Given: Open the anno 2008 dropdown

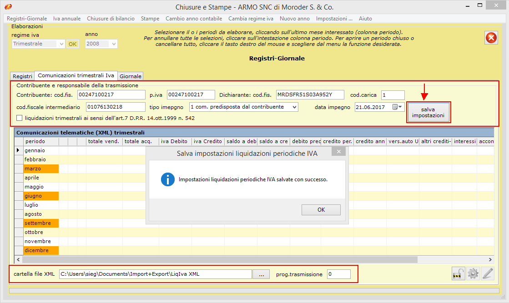Looking at the screenshot, I should click(x=114, y=44).
